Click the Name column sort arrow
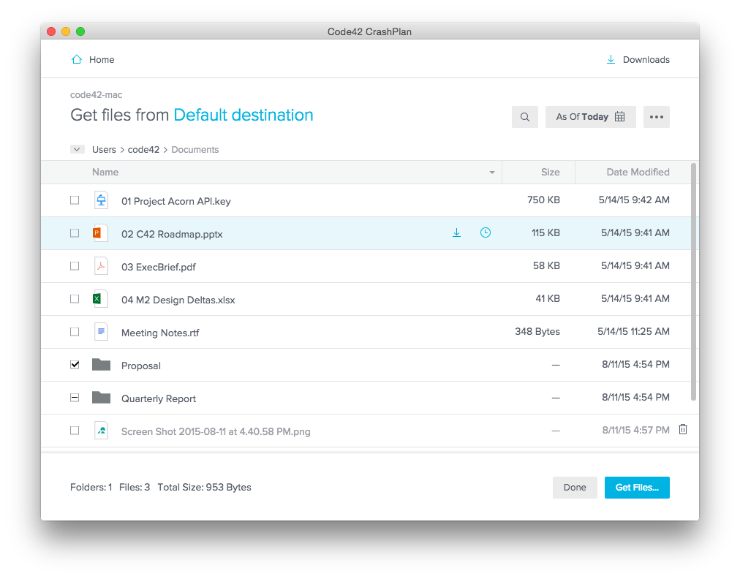740x579 pixels. point(492,173)
